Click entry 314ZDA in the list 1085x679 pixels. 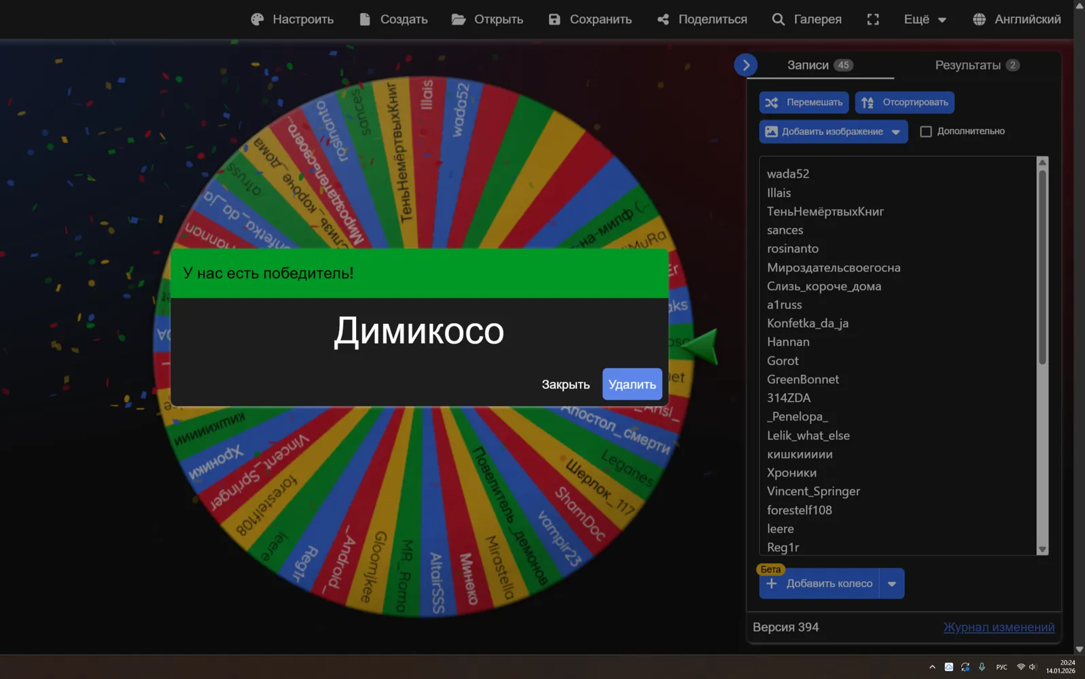tap(789, 398)
